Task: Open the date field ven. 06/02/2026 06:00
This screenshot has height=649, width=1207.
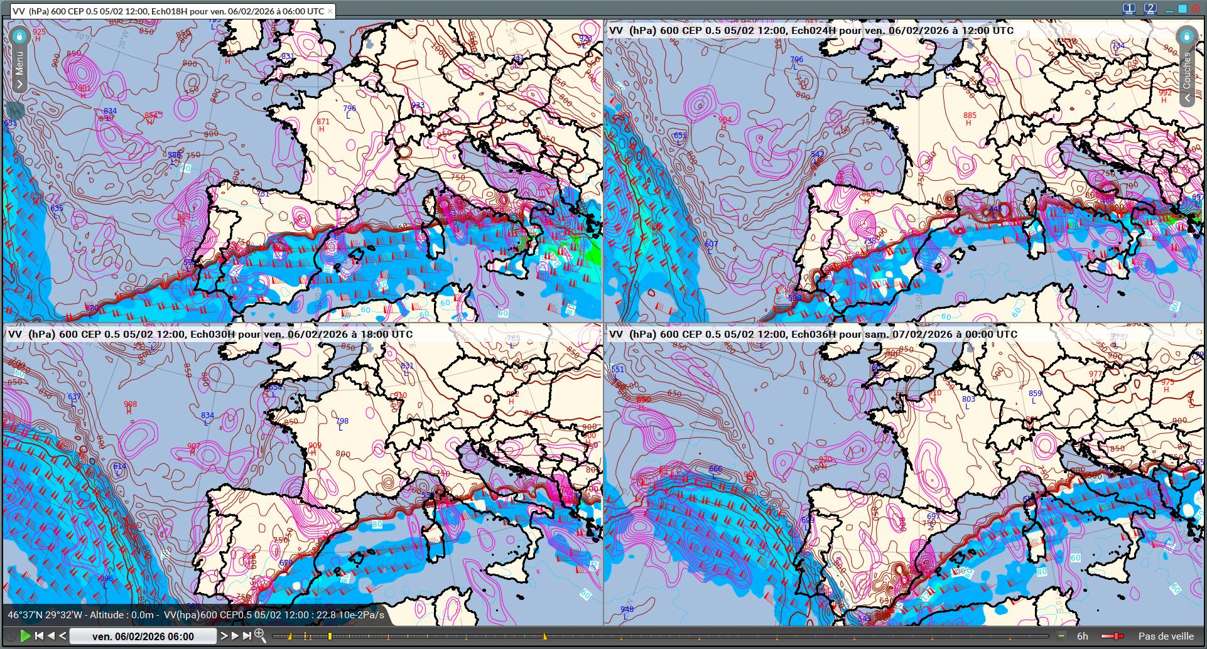Action: (x=143, y=636)
